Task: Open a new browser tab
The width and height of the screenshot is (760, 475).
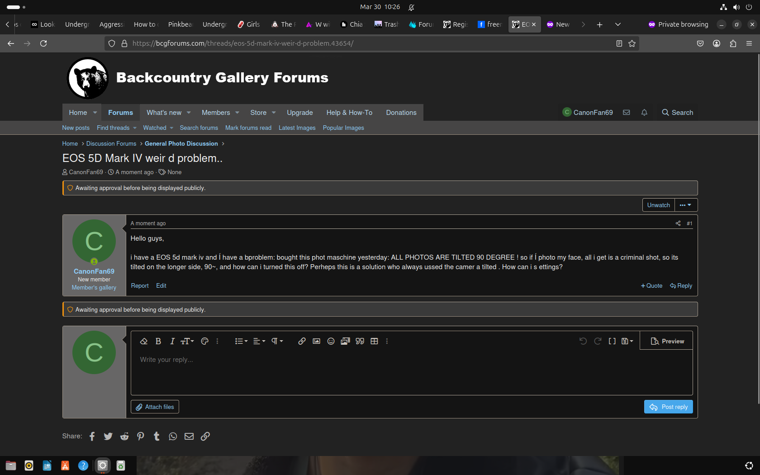Action: (x=599, y=24)
